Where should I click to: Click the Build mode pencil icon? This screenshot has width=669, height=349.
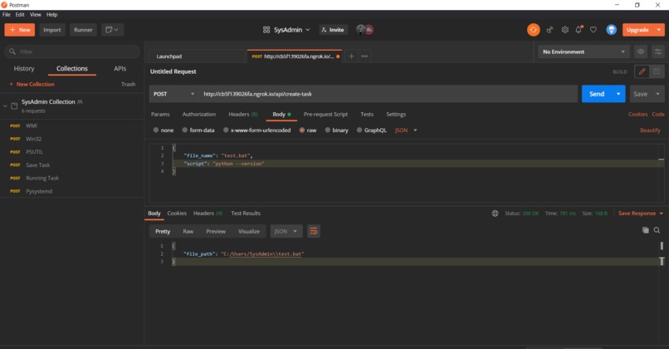point(642,71)
